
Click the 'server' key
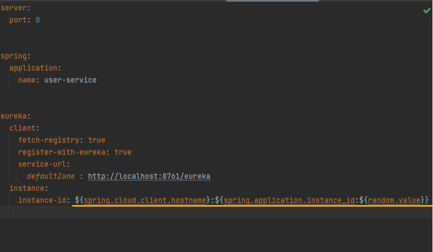(14, 8)
